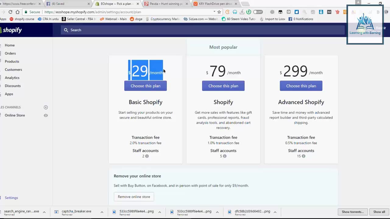
Task: Choose the $299 Advanced Shopify plan
Action: [301, 86]
